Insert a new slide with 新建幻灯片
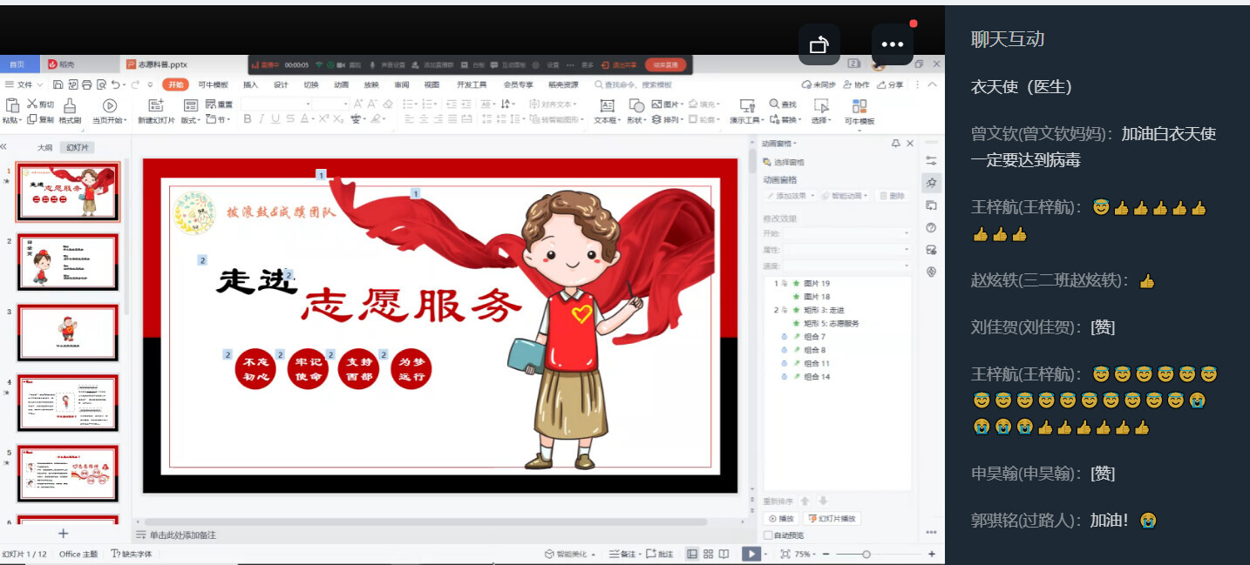The image size is (1250, 565). [156, 111]
